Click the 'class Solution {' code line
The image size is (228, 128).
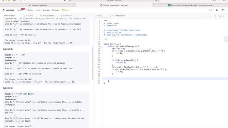coord(112,44)
